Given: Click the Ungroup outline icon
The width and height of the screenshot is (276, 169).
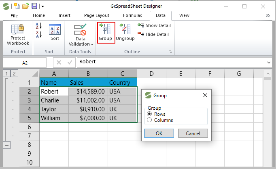Looking at the screenshot, I should pyautogui.click(x=125, y=29).
